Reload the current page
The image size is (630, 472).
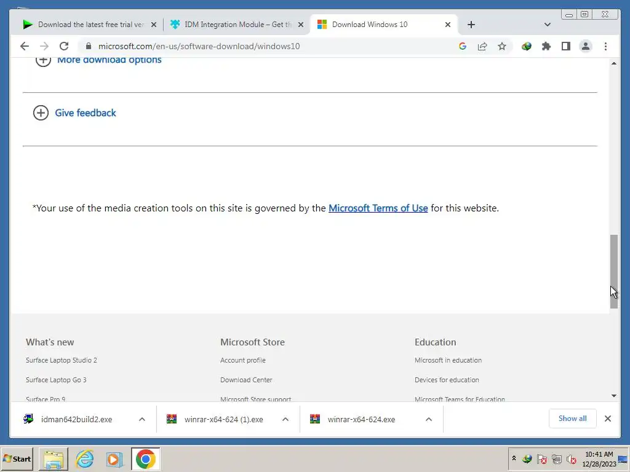[64, 46]
